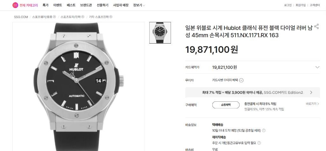Click the help icon next to 10일 이내 도착 예정
The height and width of the screenshot is (151, 326).
click(264, 131)
